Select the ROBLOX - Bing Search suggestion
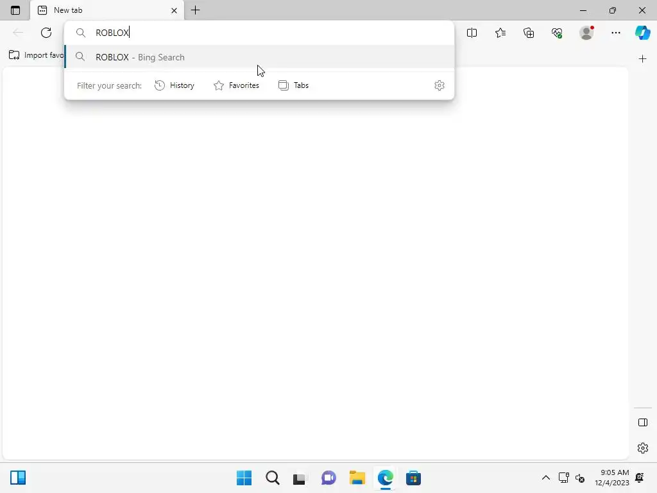This screenshot has width=657, height=493. [259, 57]
